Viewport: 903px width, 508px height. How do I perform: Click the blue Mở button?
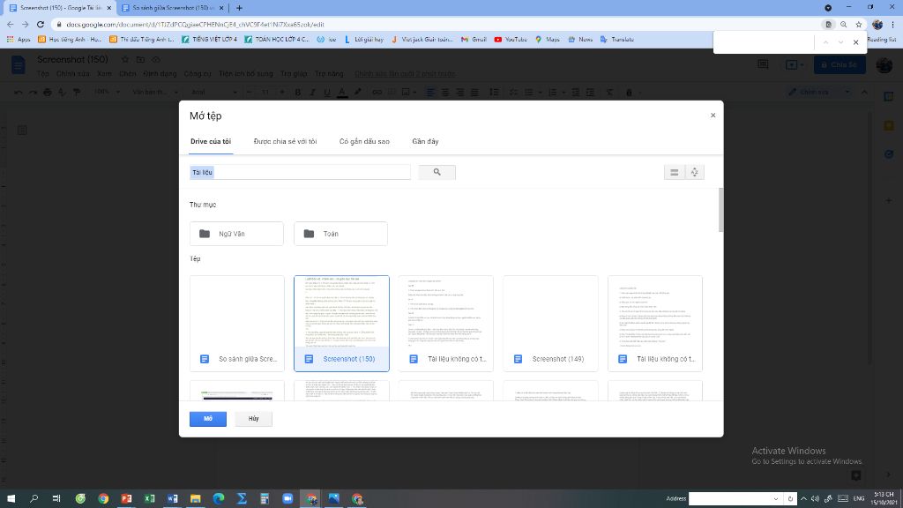(x=208, y=419)
